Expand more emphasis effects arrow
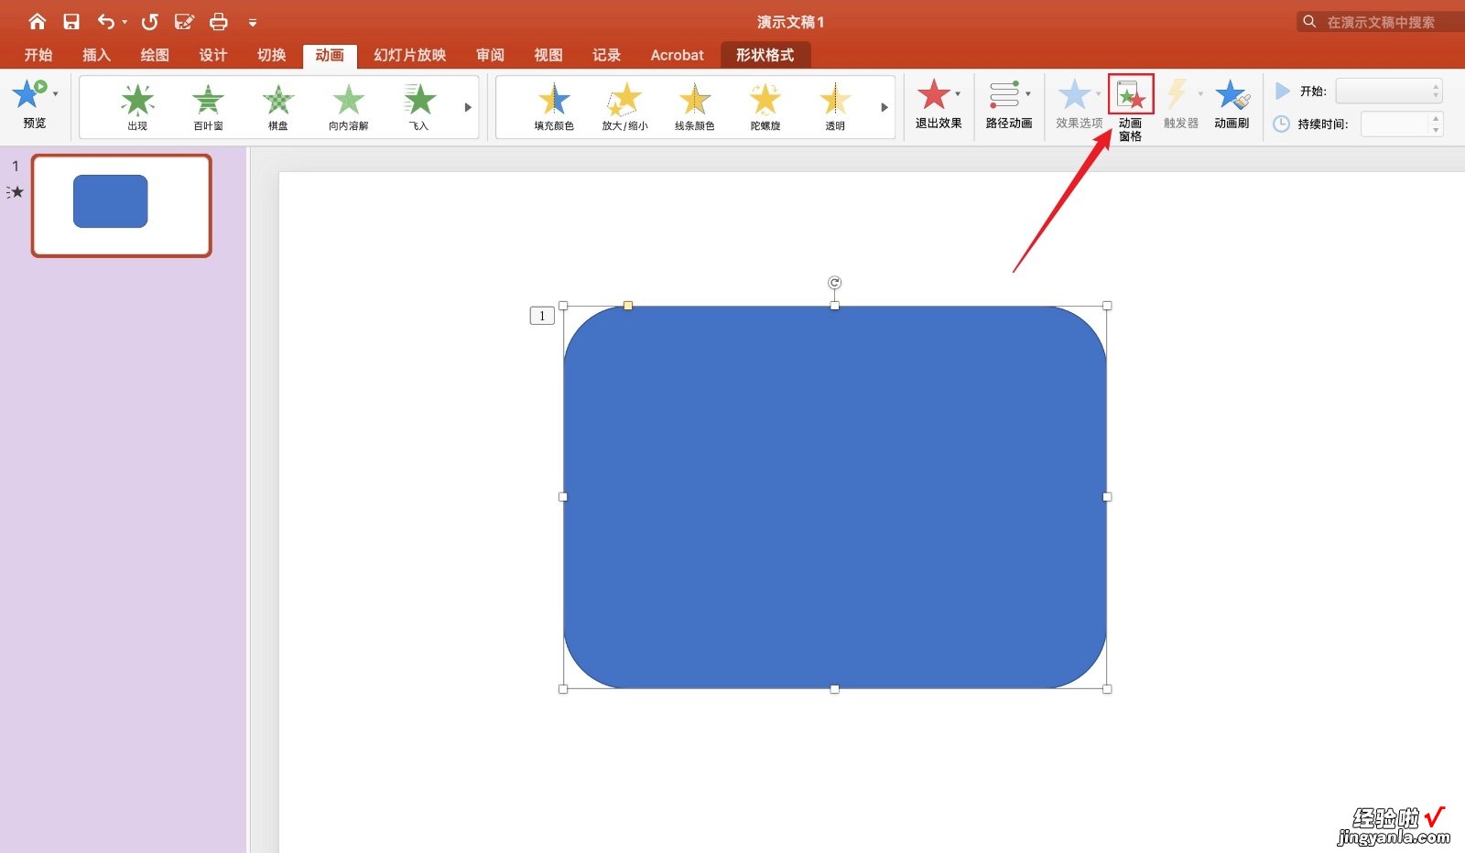Viewport: 1465px width, 853px height. pos(884,107)
